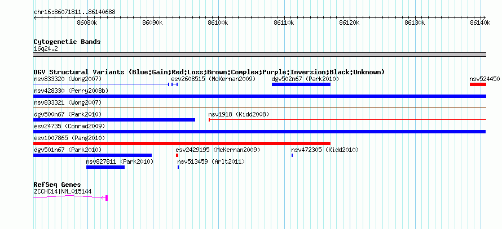
Task: Click the esv2429195 (McKernan2009) text label
Action: click(x=218, y=150)
